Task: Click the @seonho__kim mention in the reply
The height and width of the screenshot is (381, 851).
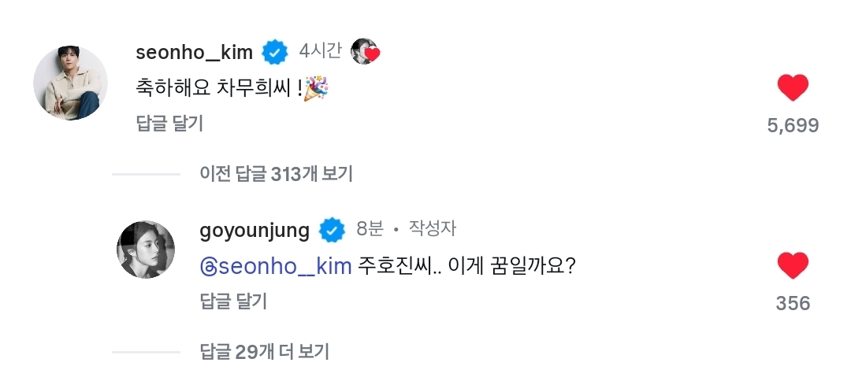Action: coord(277,266)
